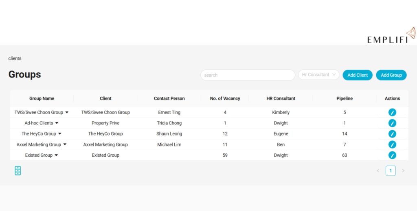
Task: Click the Add Client button
Action: tap(357, 75)
